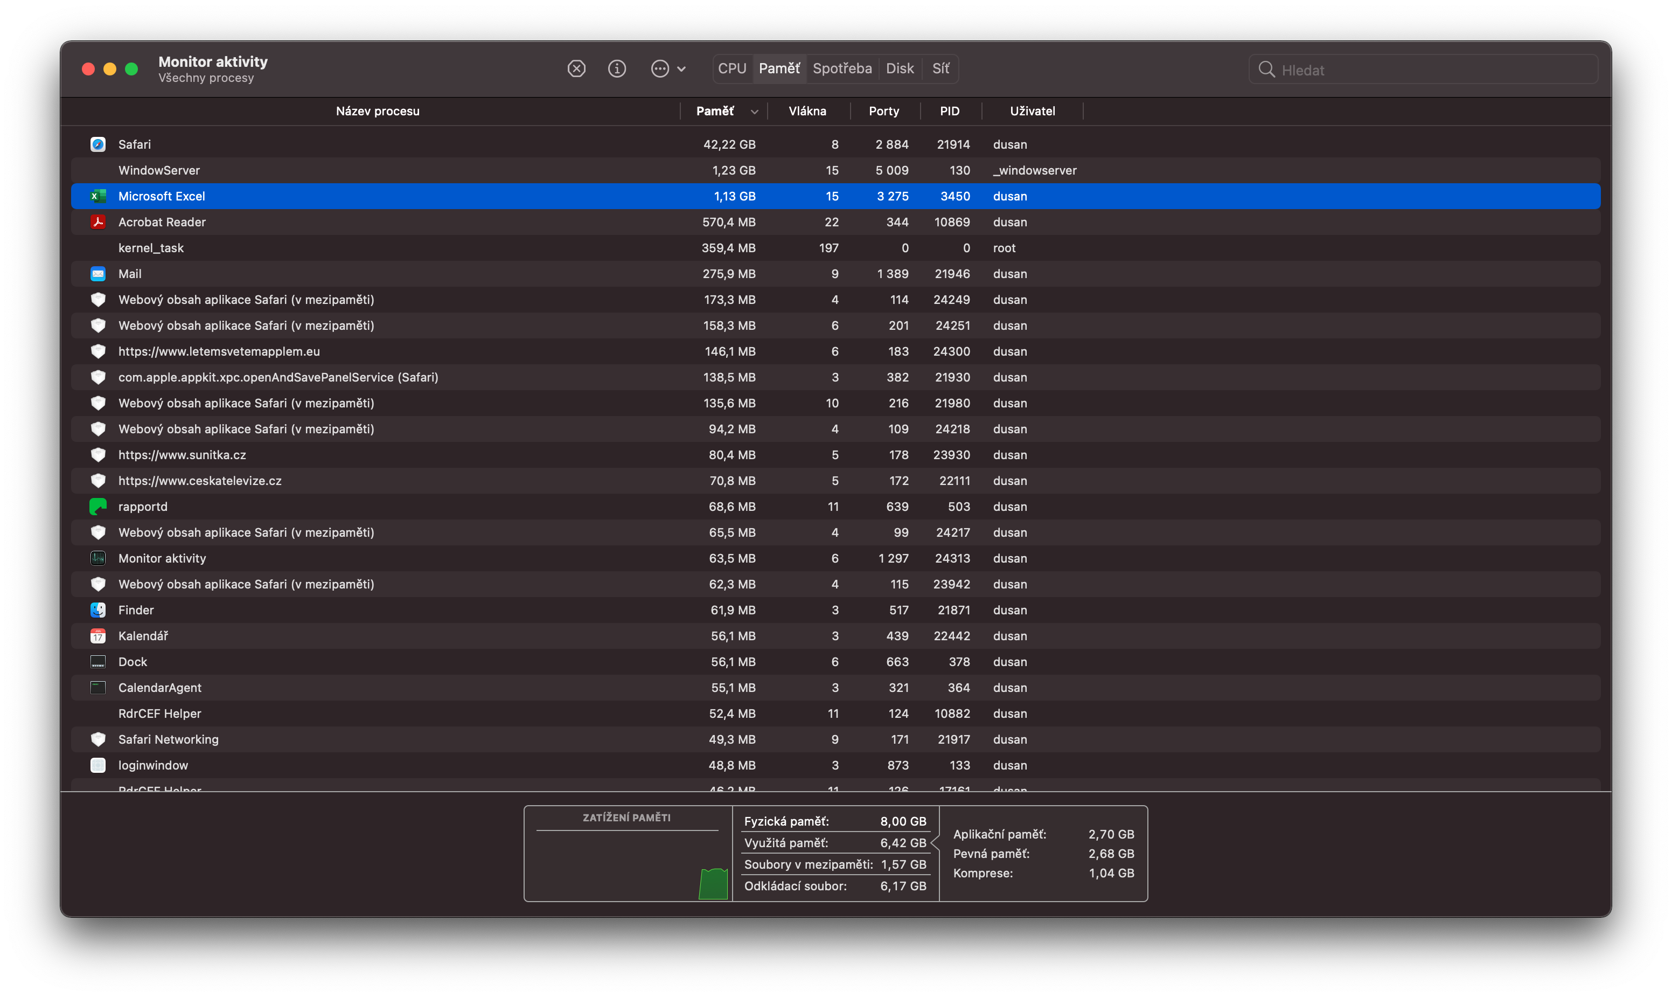Viewport: 1672px width, 997px height.
Task: Click the Mail process icon
Action: (98, 273)
